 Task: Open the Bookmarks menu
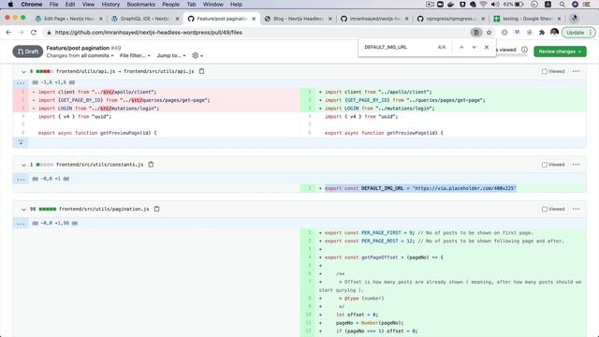[x=140, y=5]
